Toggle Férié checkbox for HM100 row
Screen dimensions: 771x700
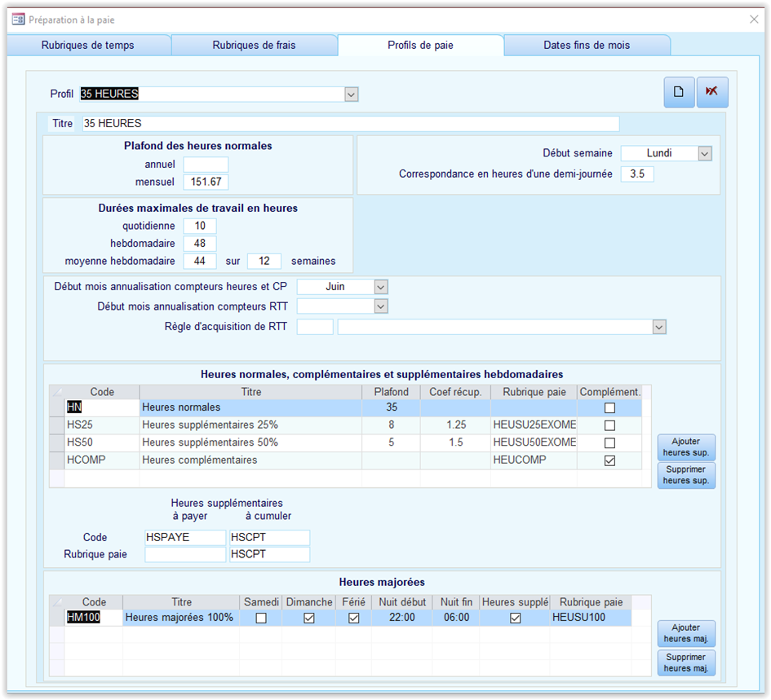353,618
